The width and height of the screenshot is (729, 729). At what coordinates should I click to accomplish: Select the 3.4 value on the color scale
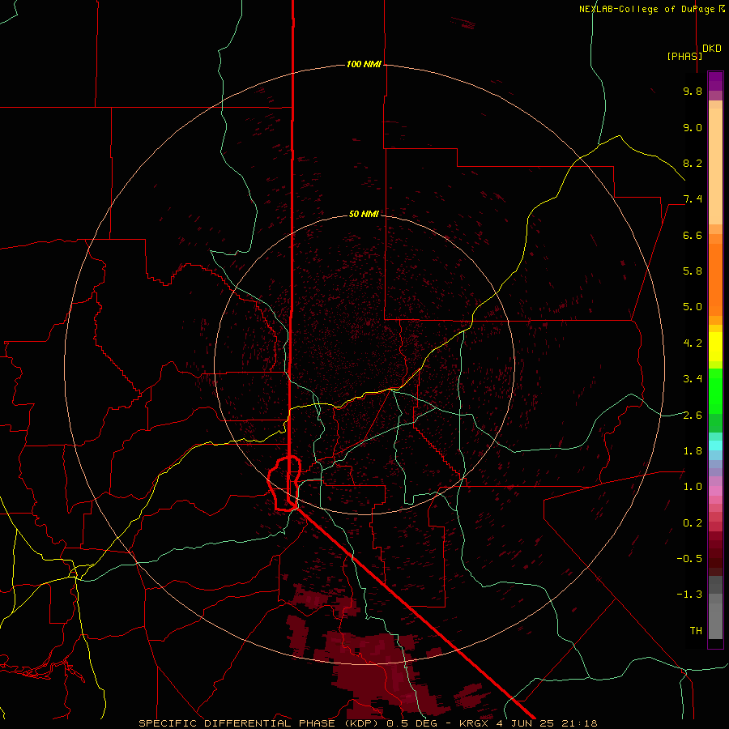pyautogui.click(x=693, y=379)
